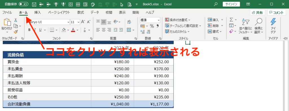Toggle Italic formatting
The width and height of the screenshot is (289, 111).
[x=35, y=30]
